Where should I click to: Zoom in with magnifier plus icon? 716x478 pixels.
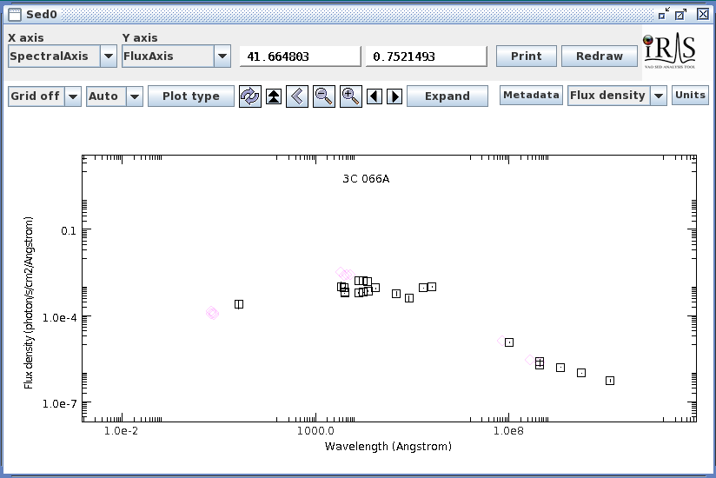click(351, 96)
